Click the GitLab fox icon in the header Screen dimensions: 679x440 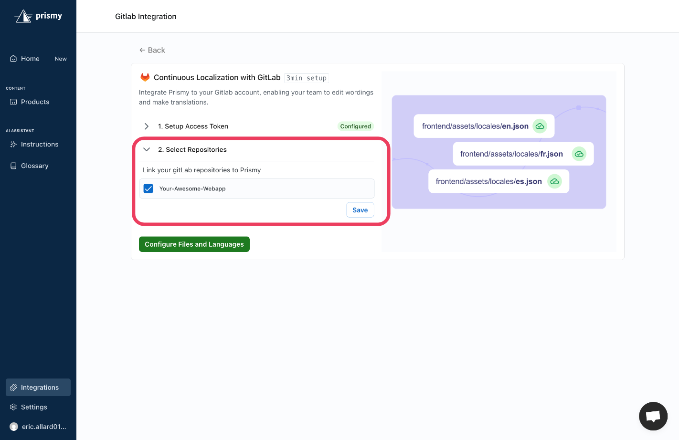pos(144,77)
